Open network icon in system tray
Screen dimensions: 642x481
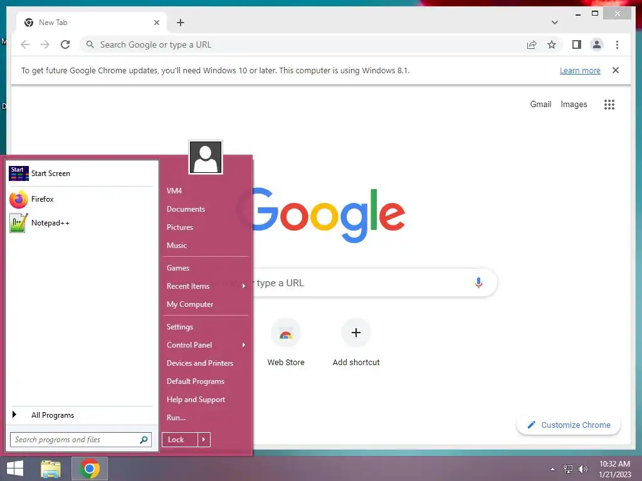pos(568,469)
